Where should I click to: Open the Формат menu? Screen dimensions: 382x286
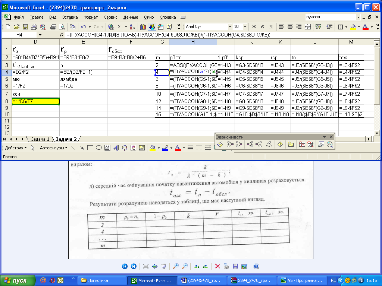click(91, 17)
